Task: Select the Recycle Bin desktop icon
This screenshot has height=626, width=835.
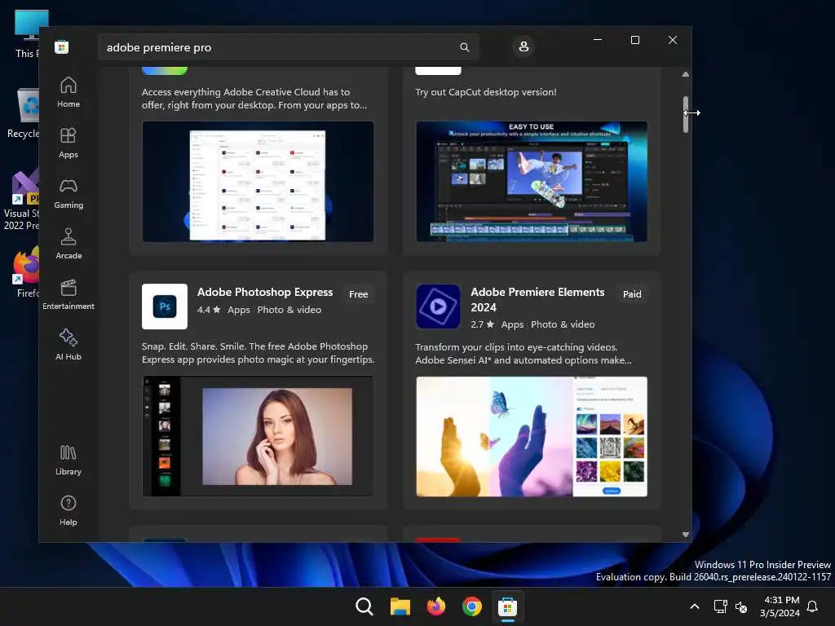Action: point(24,113)
